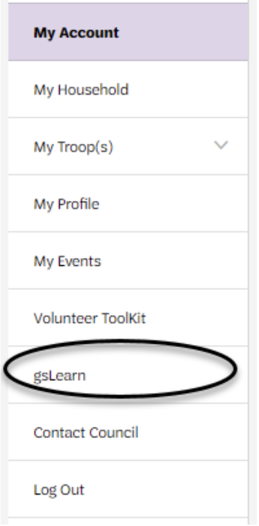Toggle the troop submenu caret icon

point(221,146)
